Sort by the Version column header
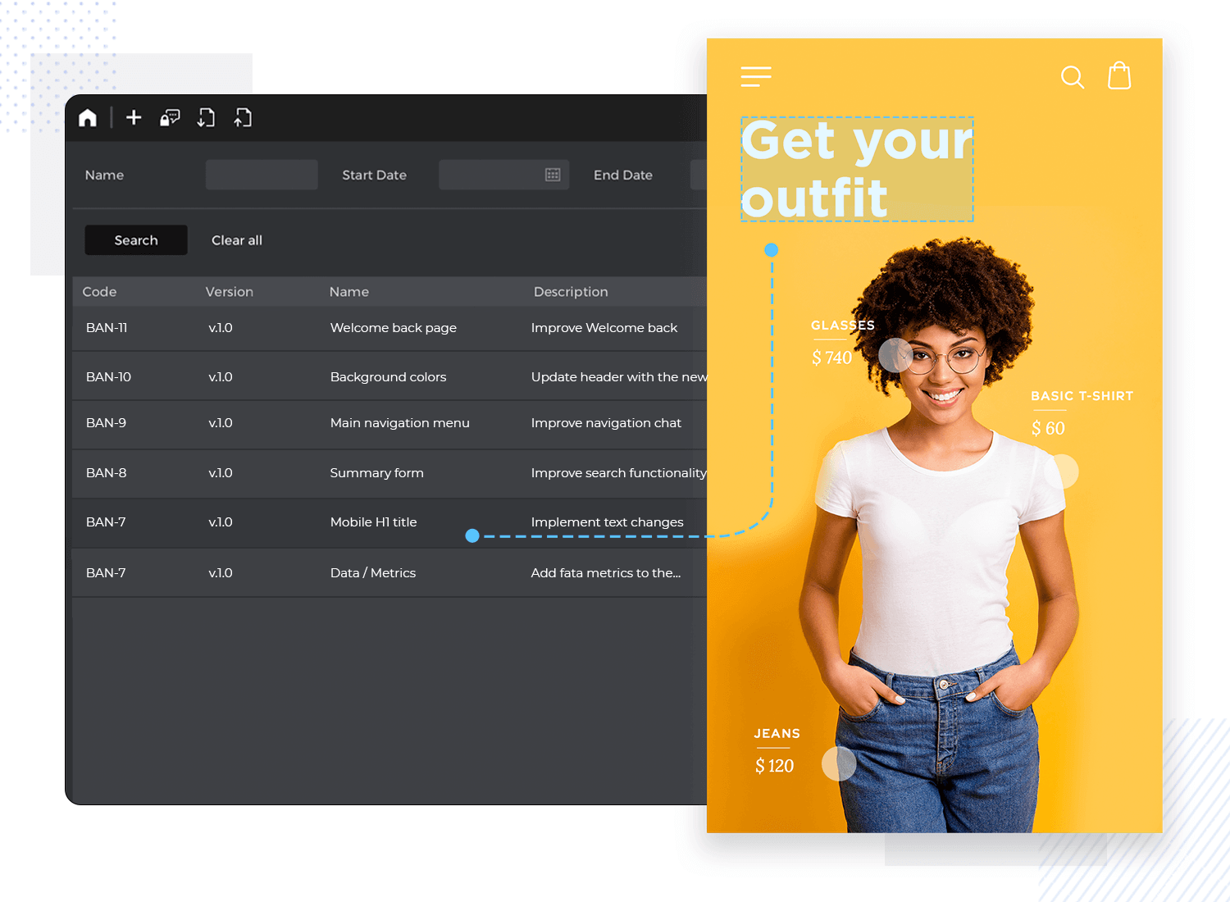Screen dimensions: 1230x902 (x=230, y=292)
